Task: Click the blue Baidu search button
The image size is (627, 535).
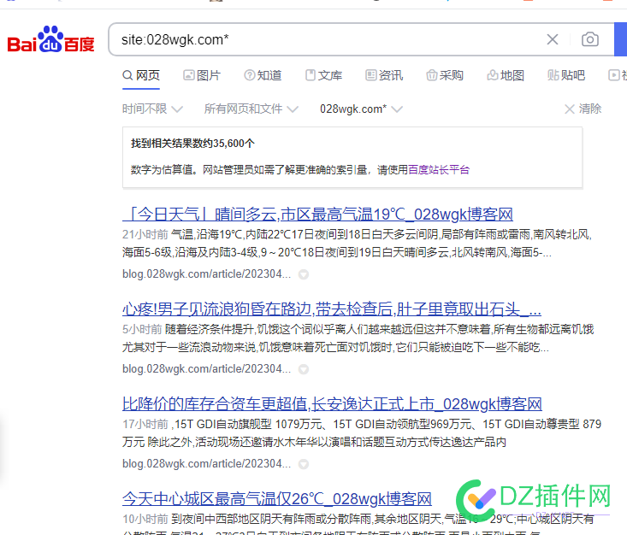Action: pos(621,39)
